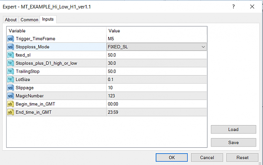Viewport: 263px width, 165px height.
Task: Click the icon beside Stoploss_plus_D1_high_or_low
Action: point(11,63)
